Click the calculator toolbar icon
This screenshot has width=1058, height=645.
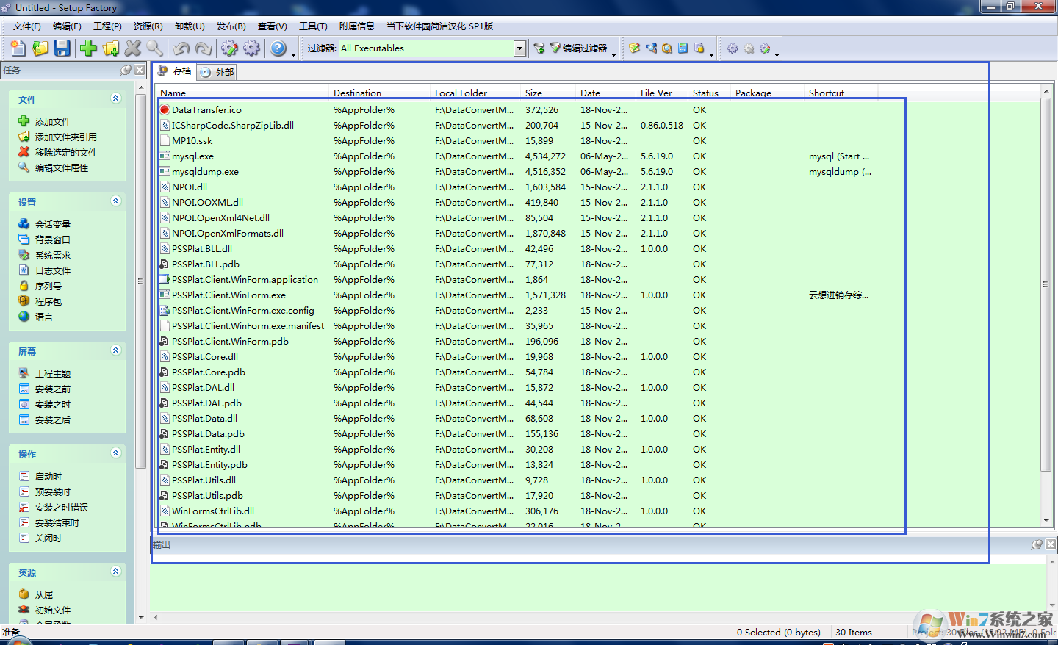[683, 48]
